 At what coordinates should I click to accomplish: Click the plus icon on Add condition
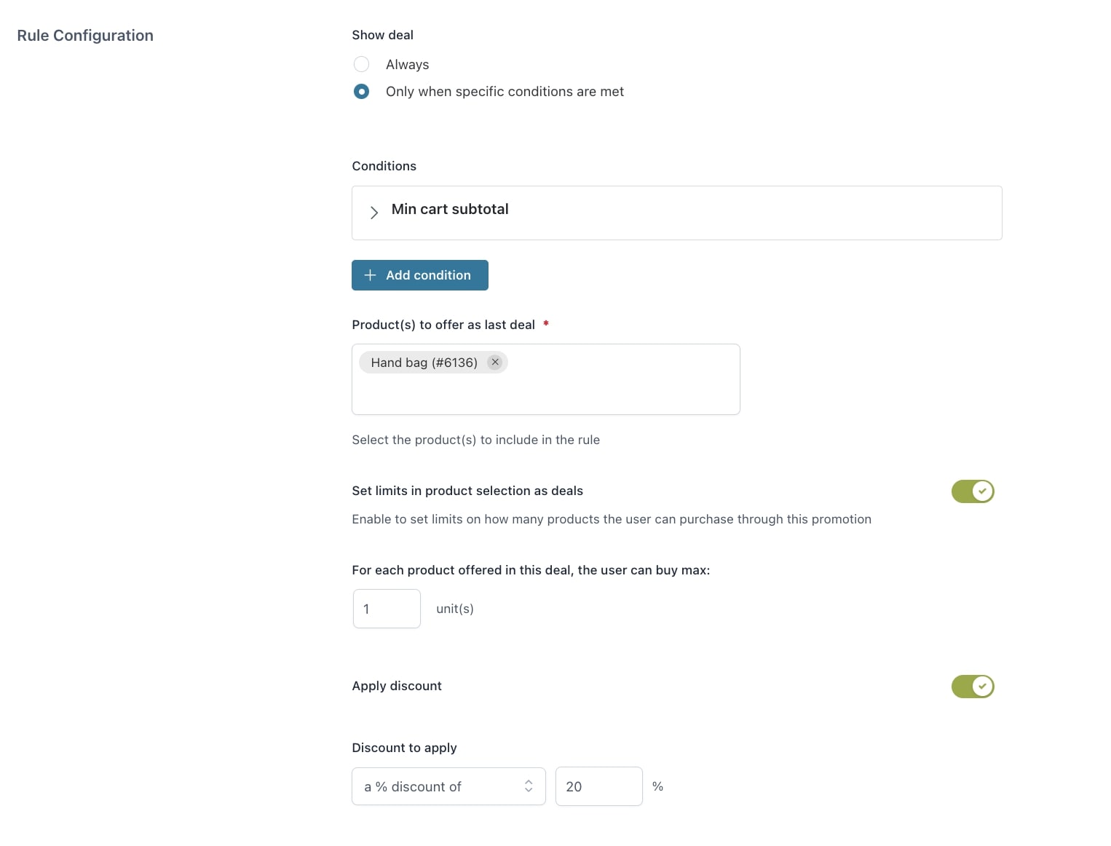(x=370, y=275)
